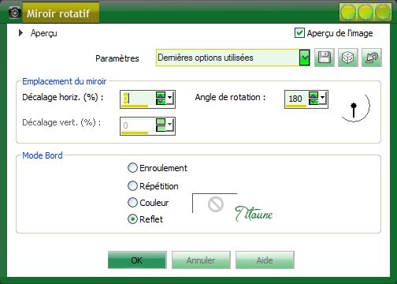Click the Couleur color swatch box

[215, 204]
